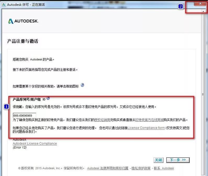
Task: Open the 隐私保护政策 link
Action: tap(141, 168)
